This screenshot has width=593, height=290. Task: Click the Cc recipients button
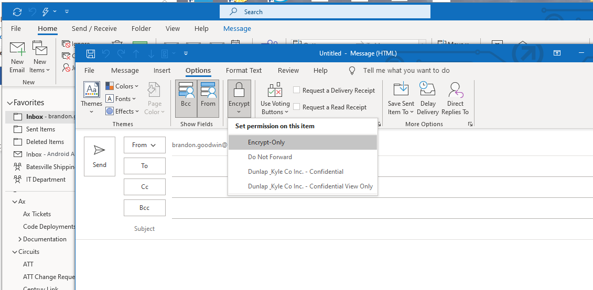tap(145, 187)
